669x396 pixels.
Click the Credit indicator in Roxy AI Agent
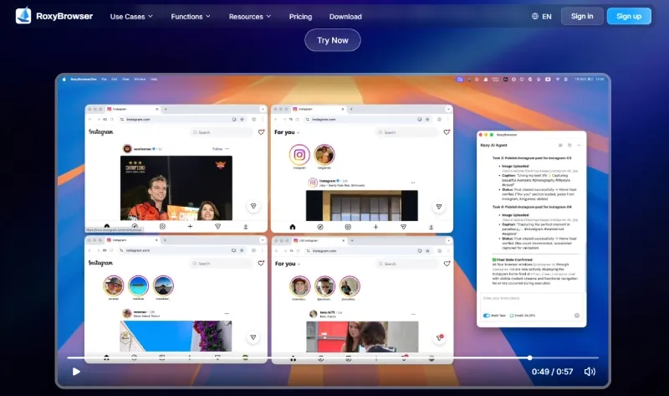[523, 316]
